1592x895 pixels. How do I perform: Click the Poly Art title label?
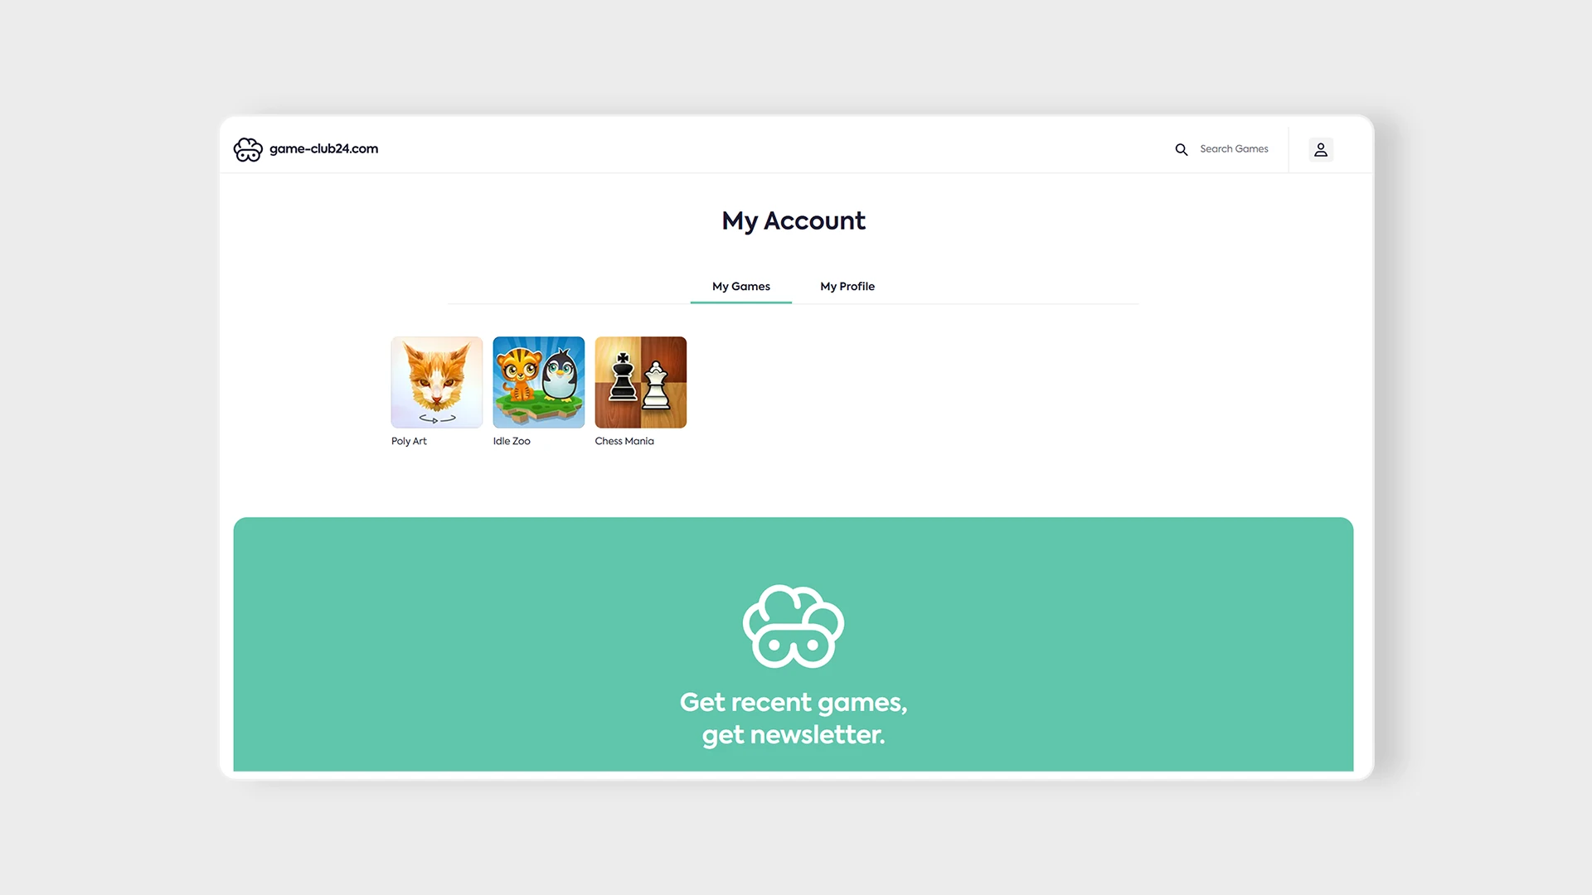(x=409, y=441)
